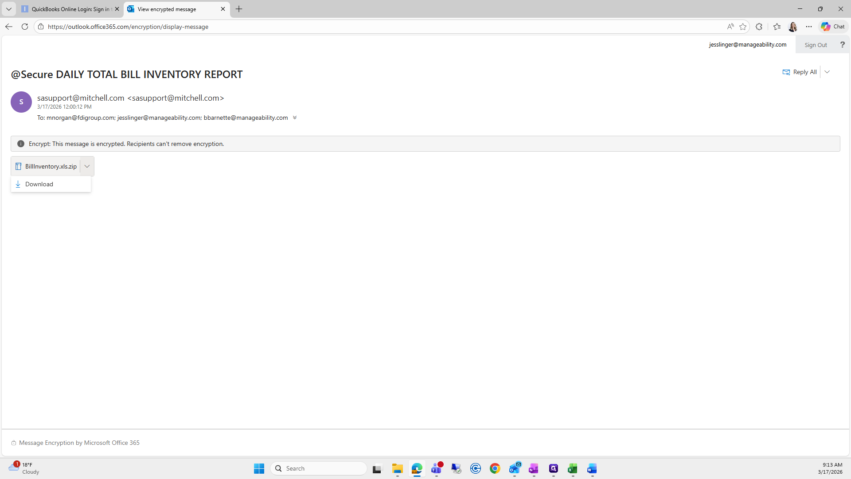Screen dimensions: 851x479
Task: Open a new browser tab
Action: coord(239,9)
